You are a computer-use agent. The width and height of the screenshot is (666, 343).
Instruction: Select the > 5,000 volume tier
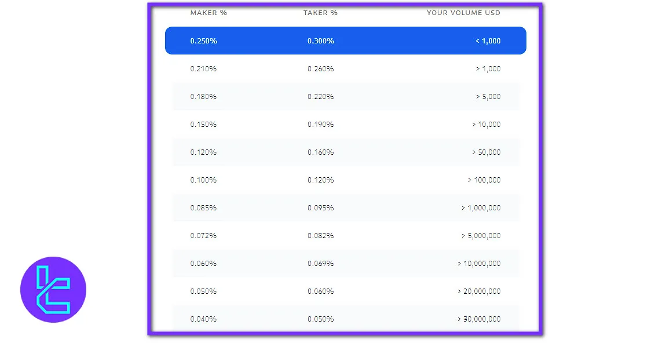tap(488, 97)
